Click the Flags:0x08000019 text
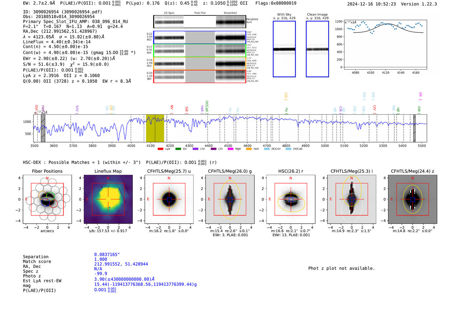Image resolution: width=460 pixels, height=313 pixels. 276,3
